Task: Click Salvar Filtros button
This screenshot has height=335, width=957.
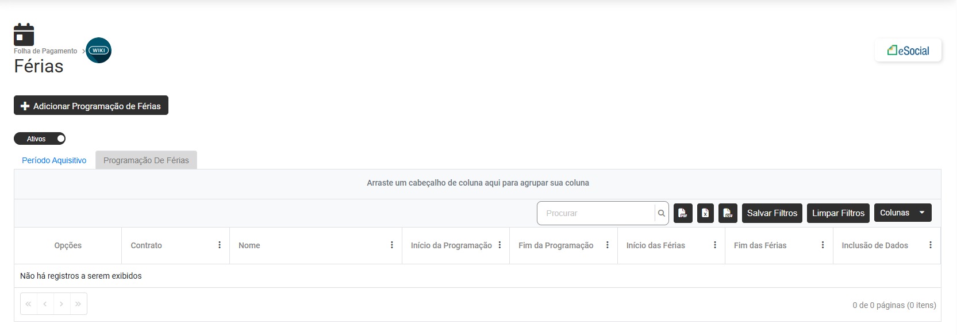Action: pos(772,213)
